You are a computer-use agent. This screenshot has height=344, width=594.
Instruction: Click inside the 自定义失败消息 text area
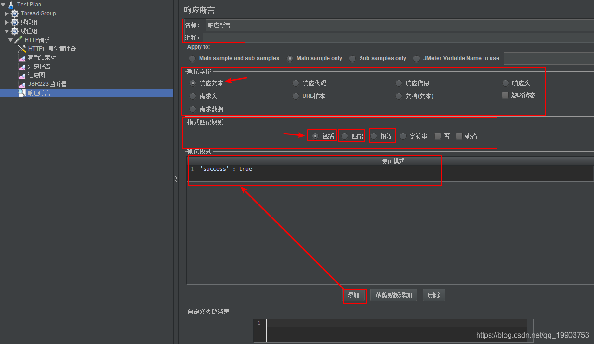pyautogui.click(x=396, y=331)
